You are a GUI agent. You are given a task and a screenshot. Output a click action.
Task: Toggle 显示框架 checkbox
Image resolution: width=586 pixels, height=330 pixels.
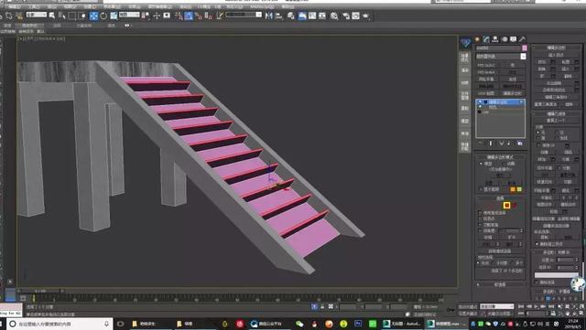pos(481,189)
